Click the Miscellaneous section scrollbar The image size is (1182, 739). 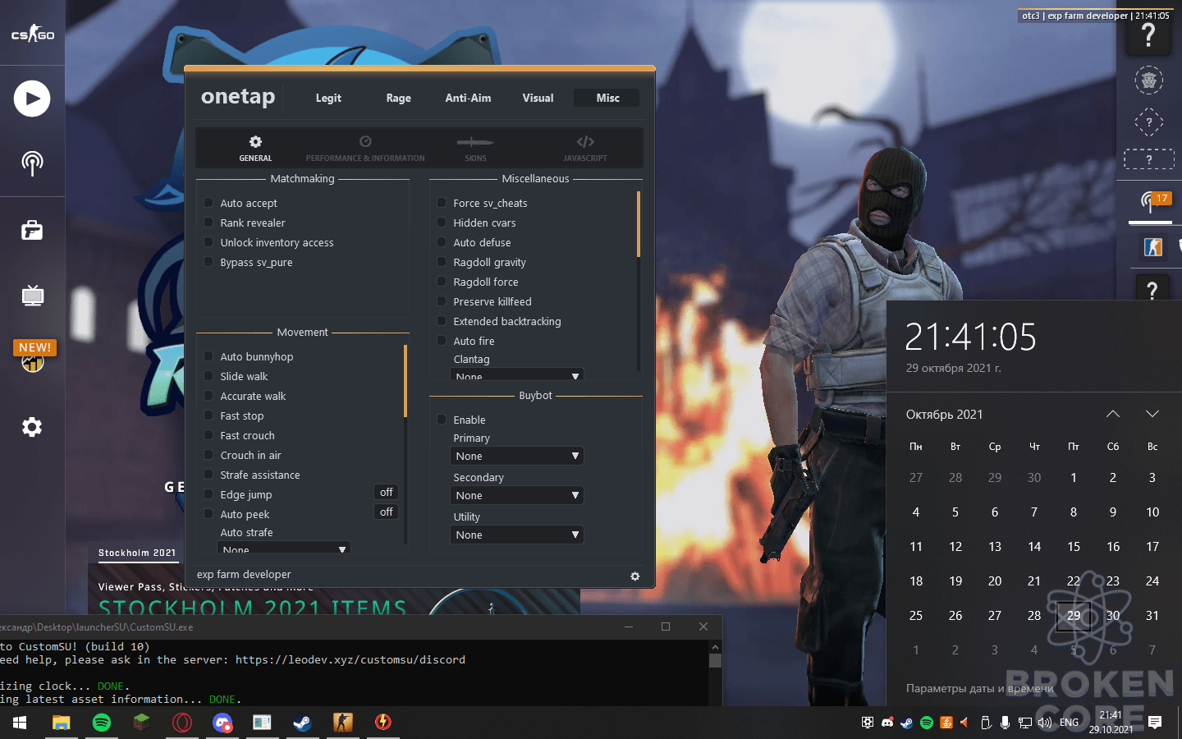(x=639, y=224)
